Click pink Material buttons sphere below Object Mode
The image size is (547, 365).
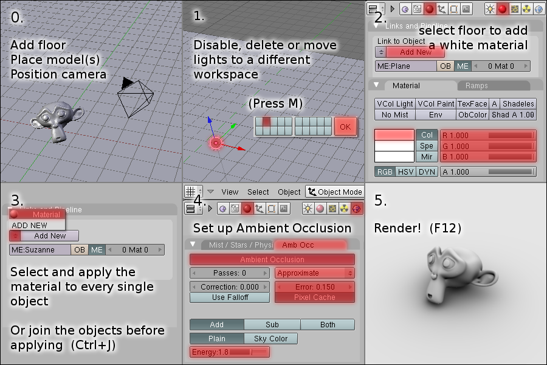tap(320, 209)
